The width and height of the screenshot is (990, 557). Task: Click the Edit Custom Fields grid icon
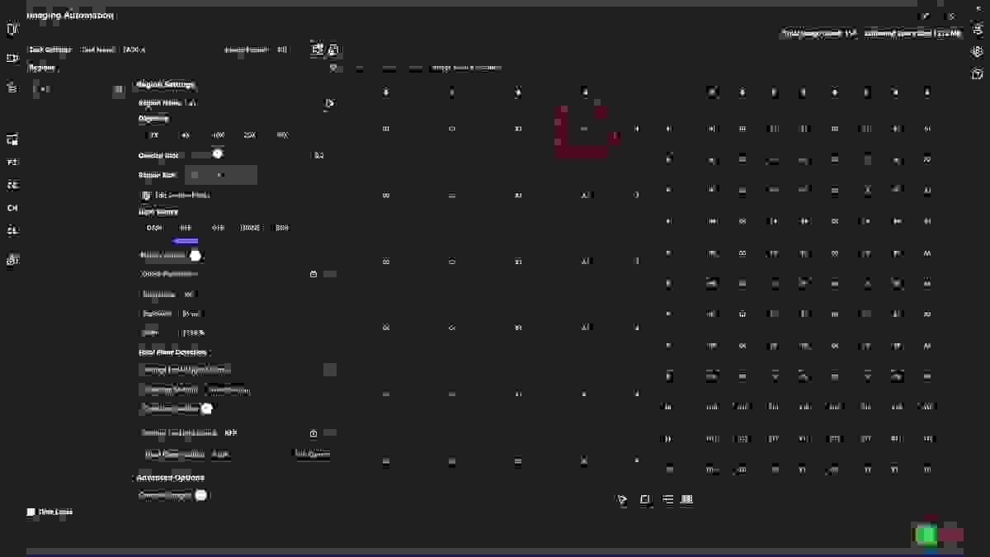[x=146, y=195]
